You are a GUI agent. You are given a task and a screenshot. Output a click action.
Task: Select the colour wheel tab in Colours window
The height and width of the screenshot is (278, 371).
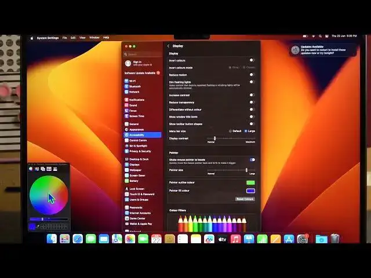click(31, 169)
